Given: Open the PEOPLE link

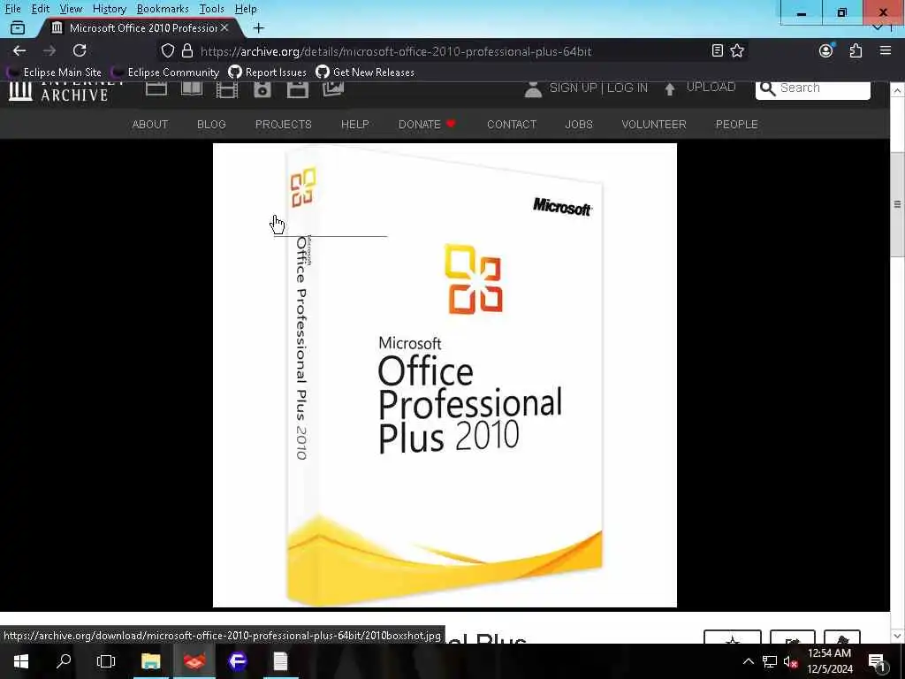Looking at the screenshot, I should tap(736, 124).
